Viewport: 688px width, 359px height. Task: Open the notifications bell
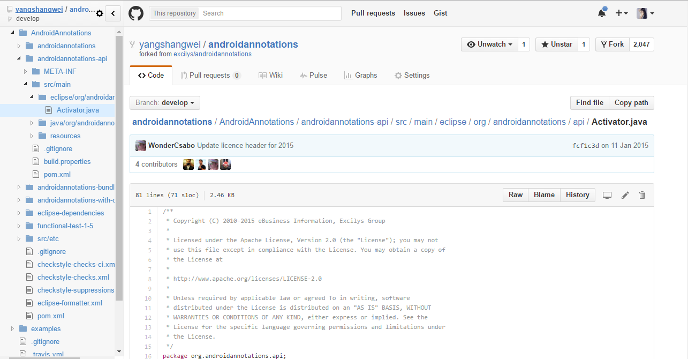point(602,13)
